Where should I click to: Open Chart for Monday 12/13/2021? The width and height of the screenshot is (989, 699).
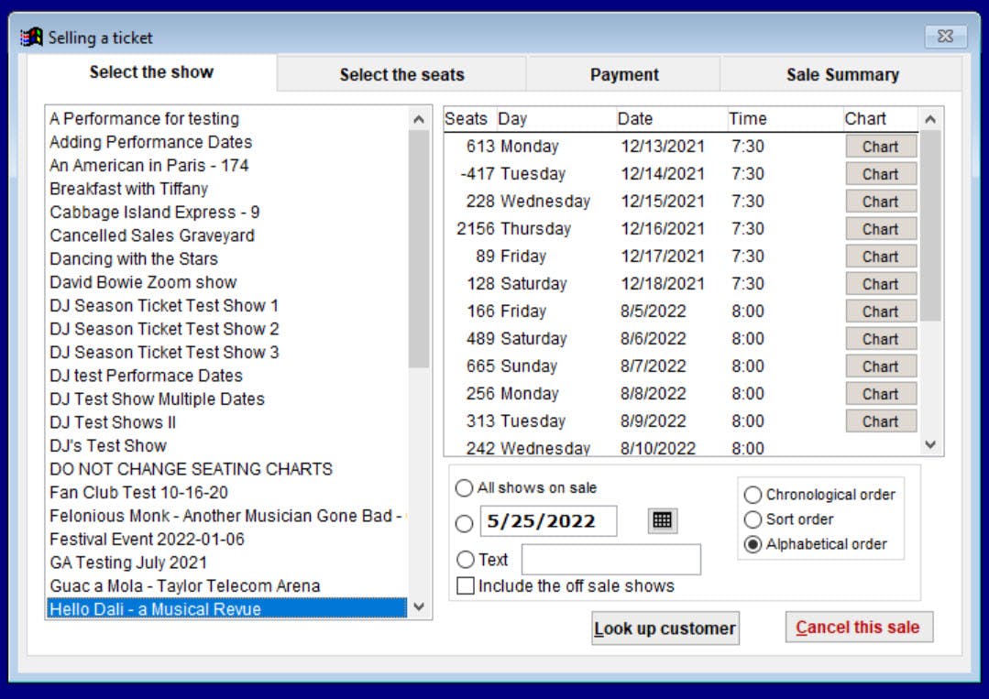coord(881,147)
